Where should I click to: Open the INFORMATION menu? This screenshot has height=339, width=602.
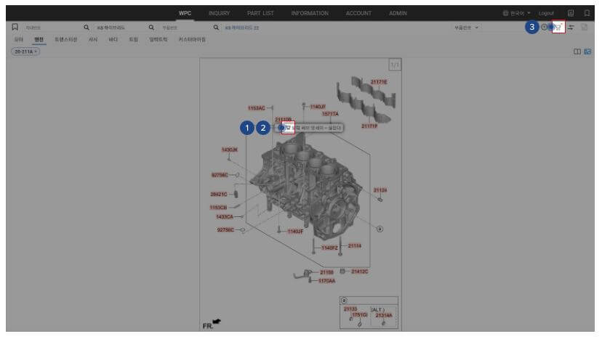(310, 13)
